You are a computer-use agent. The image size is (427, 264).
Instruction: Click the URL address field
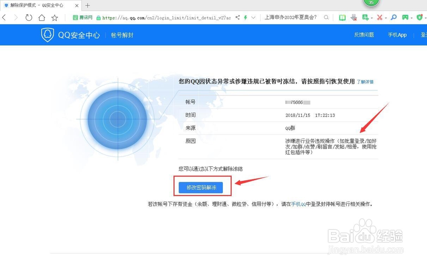click(x=167, y=18)
